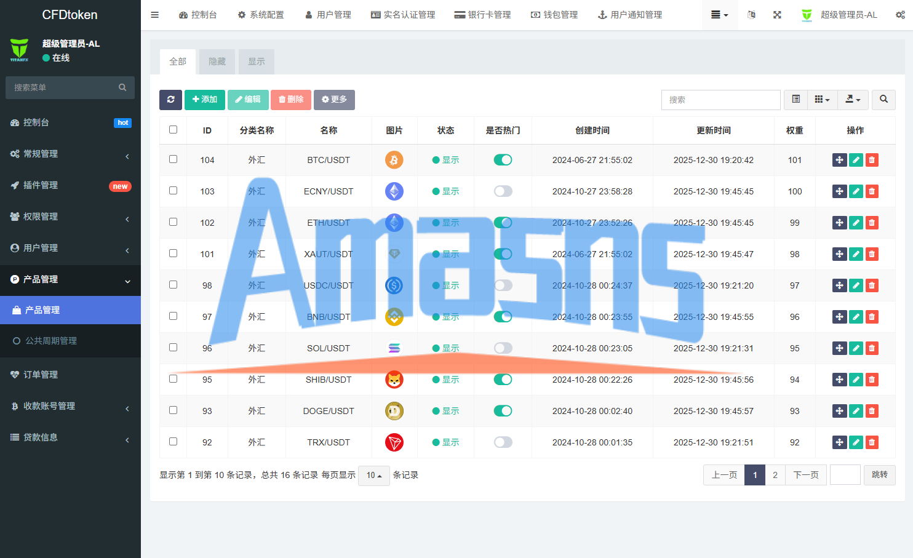The width and height of the screenshot is (913, 558).
Task: Open 钱包管理 in top navigation
Action: point(554,15)
